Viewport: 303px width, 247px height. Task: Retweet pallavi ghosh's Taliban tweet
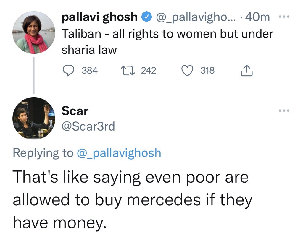coord(129,71)
